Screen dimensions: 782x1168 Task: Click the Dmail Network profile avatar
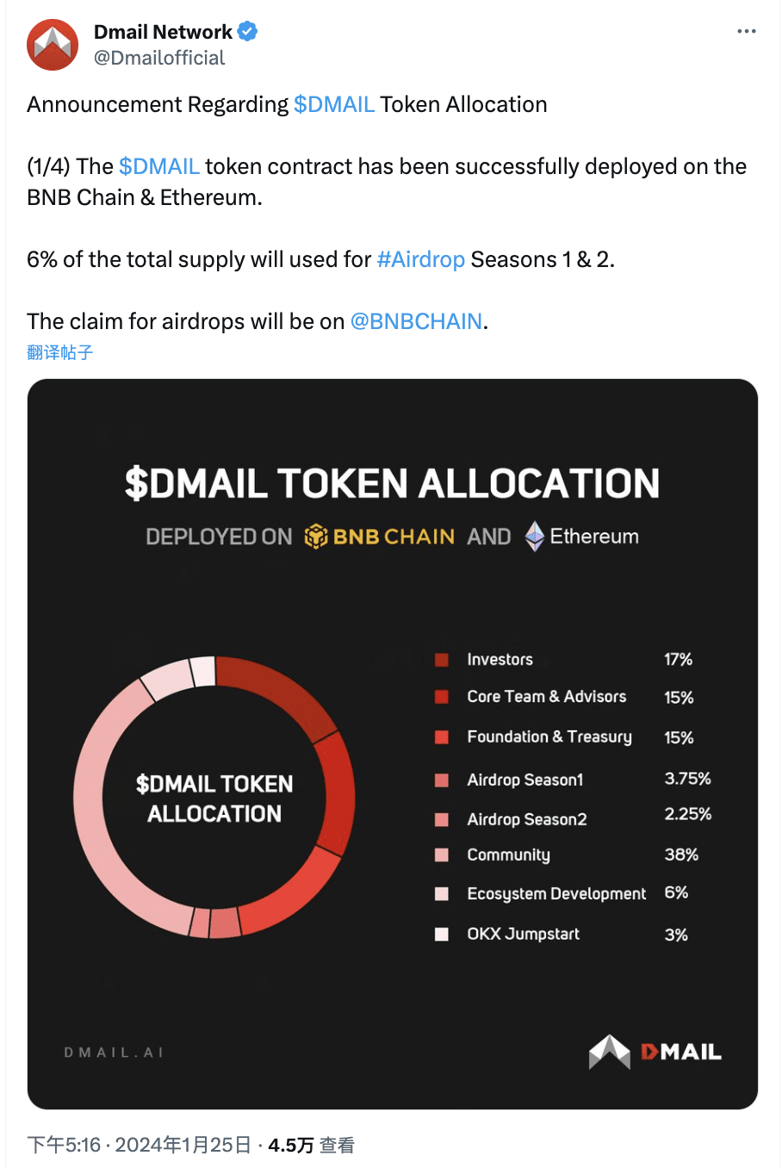[52, 44]
